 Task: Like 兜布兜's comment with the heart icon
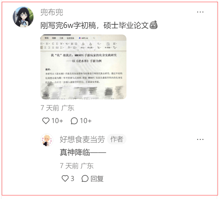46,121
